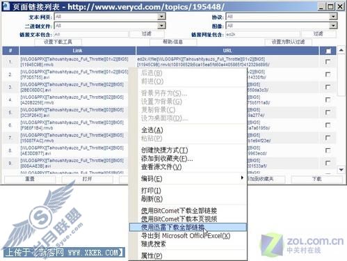Image resolution: width=347 pixels, height=261 pixels.
Task: Expand the 图像 dropdown
Action: click(333, 25)
